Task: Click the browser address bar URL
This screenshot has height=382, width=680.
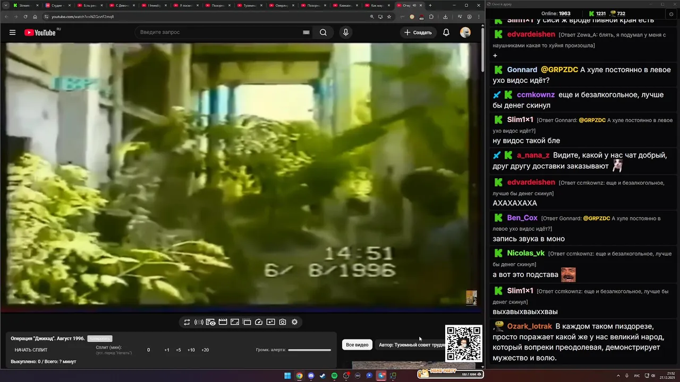Action: [82, 16]
